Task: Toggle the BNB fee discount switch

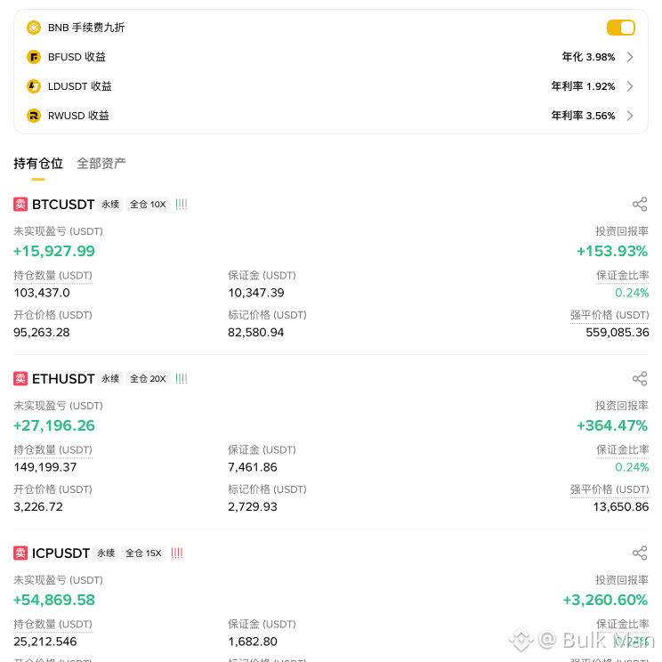Action: tap(621, 28)
